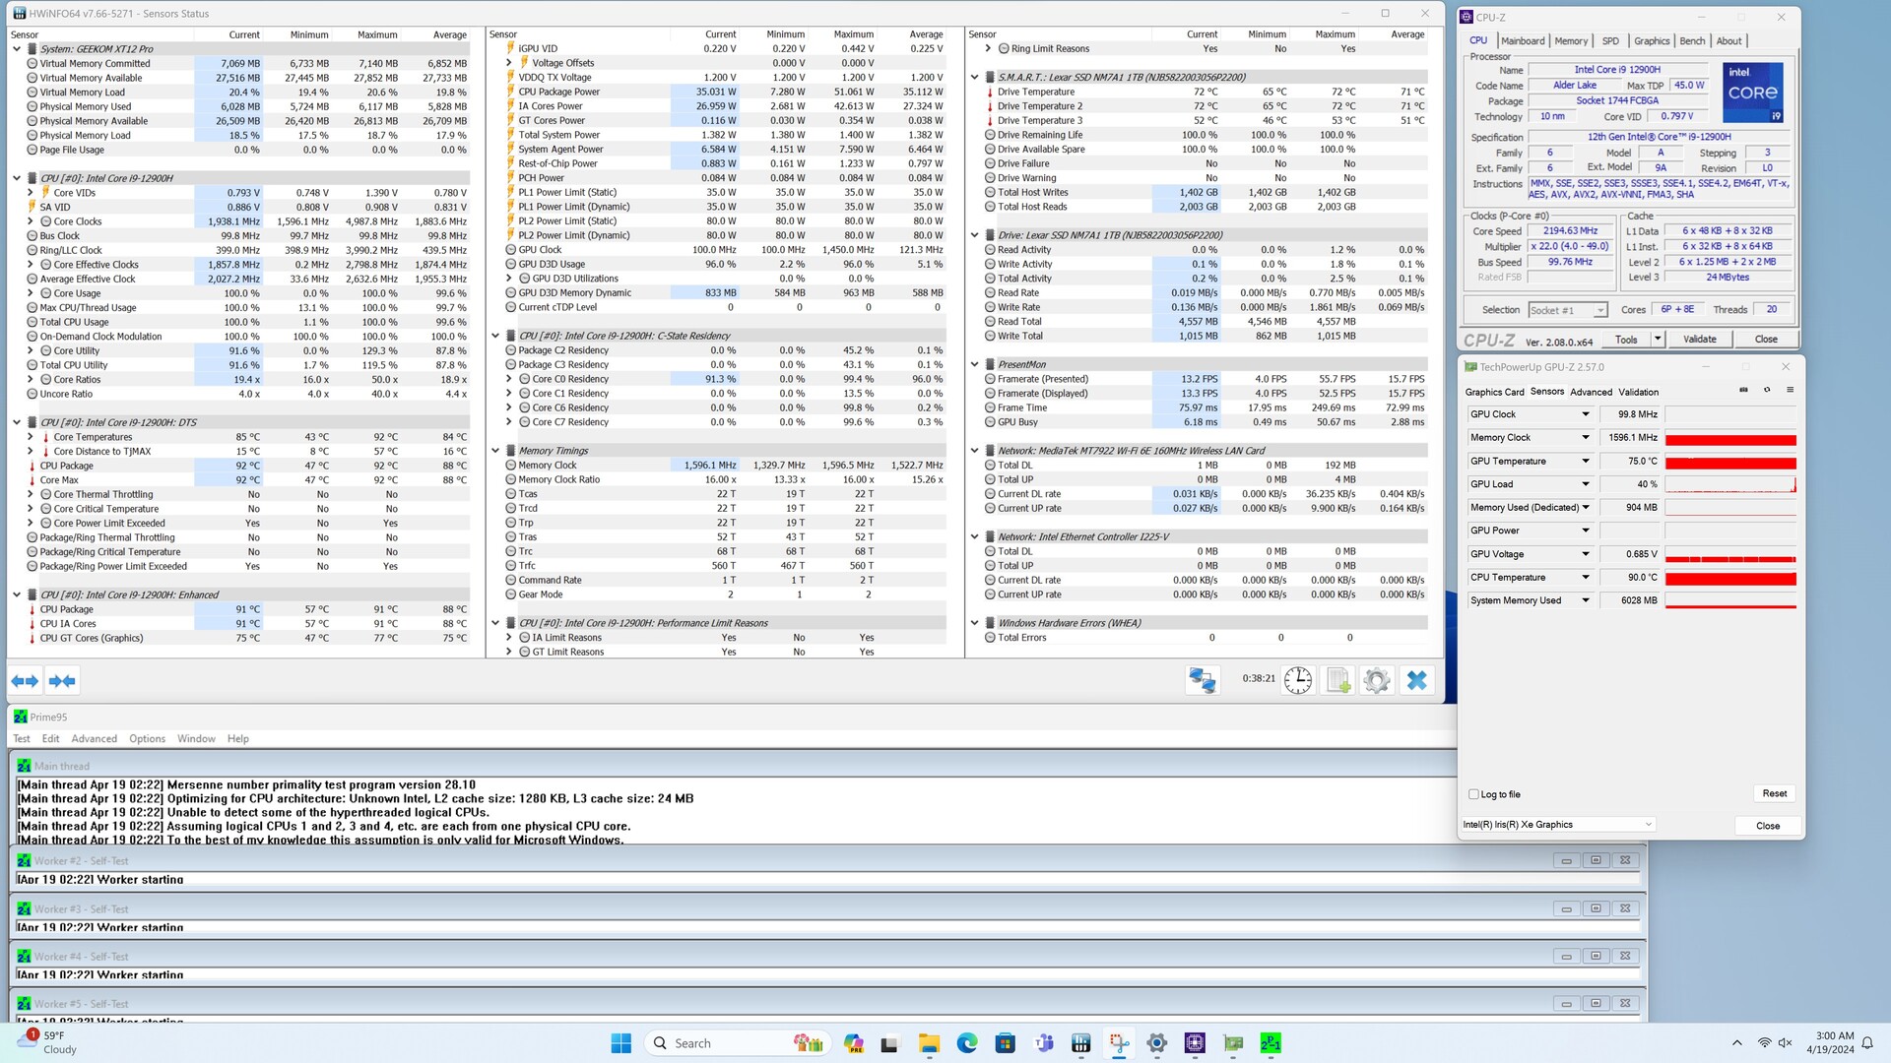Open Intel Iris Xe Graphics device dropdown
This screenshot has height=1063, width=1891.
point(1648,825)
